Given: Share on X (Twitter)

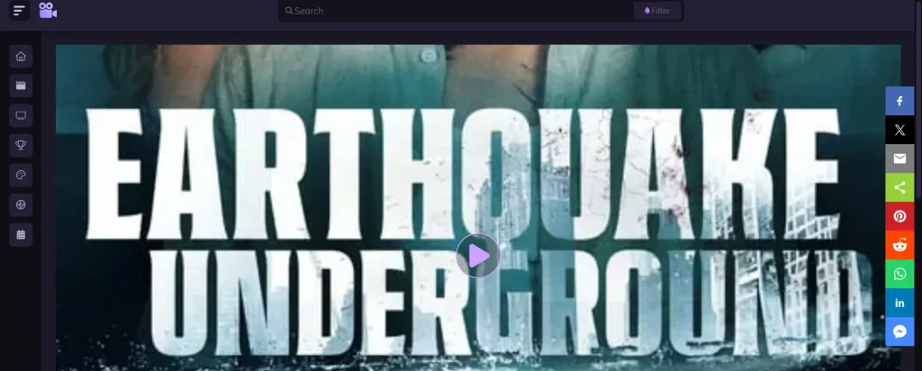Looking at the screenshot, I should (899, 130).
